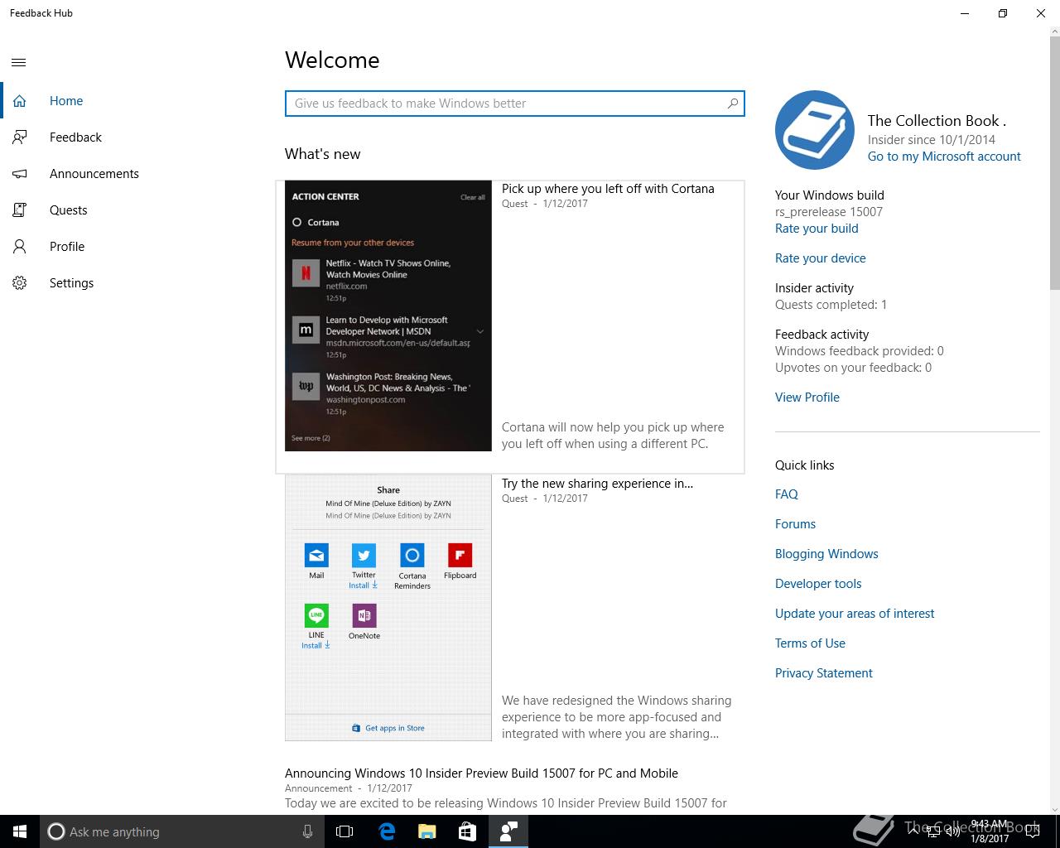This screenshot has height=848, width=1060.
Task: Click the Settings gear icon
Action: [x=20, y=283]
